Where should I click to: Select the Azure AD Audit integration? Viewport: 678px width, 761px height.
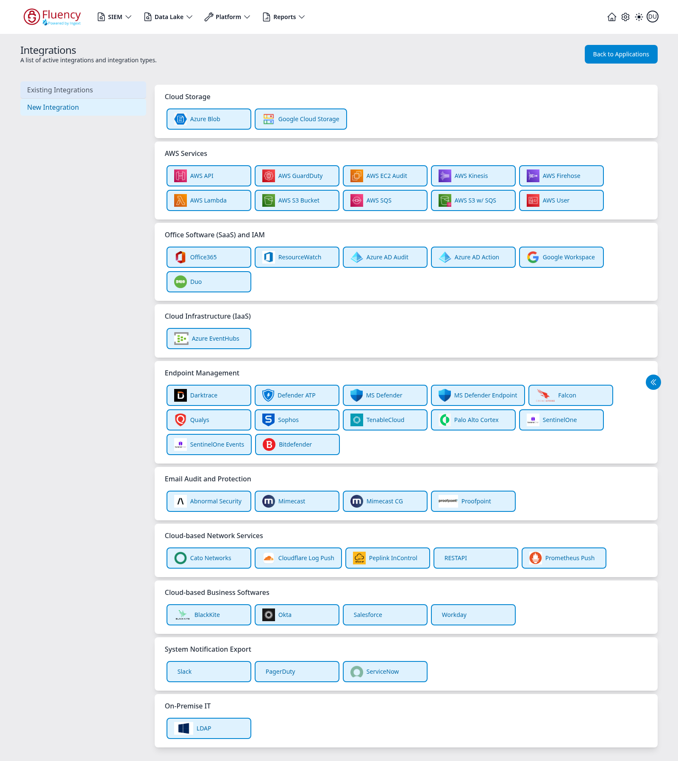tap(385, 257)
